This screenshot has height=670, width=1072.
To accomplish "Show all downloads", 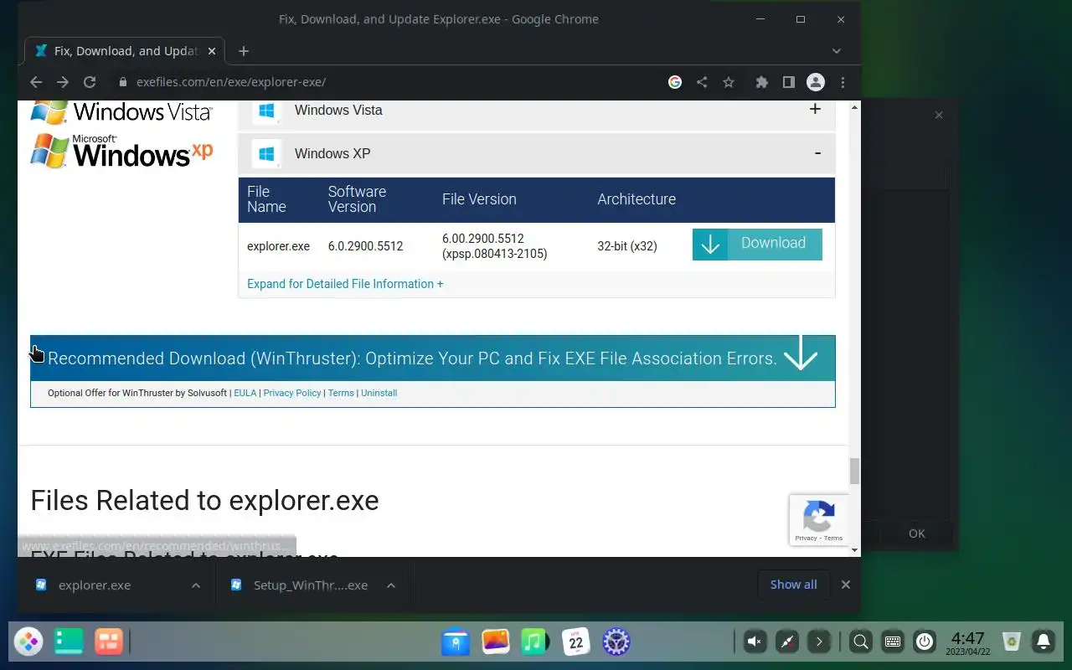I will tap(793, 585).
